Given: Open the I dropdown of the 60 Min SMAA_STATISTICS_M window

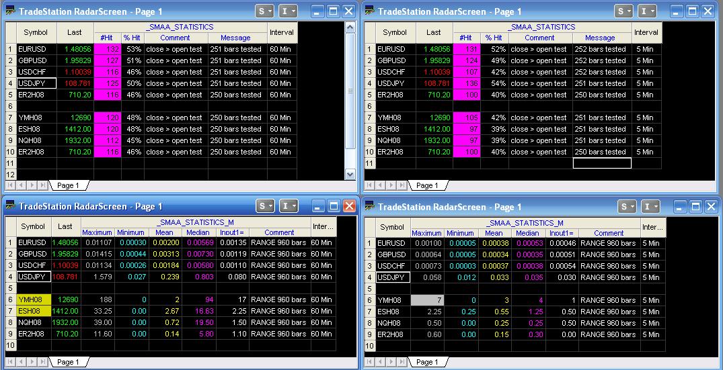Looking at the screenshot, I should [x=289, y=205].
